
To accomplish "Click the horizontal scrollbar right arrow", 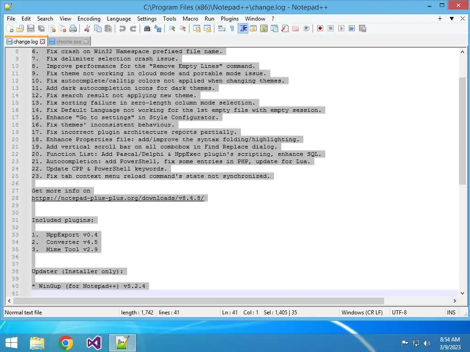I will (455, 301).
